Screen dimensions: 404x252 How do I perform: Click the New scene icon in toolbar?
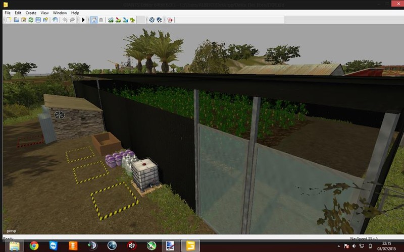pyautogui.click(x=9, y=20)
